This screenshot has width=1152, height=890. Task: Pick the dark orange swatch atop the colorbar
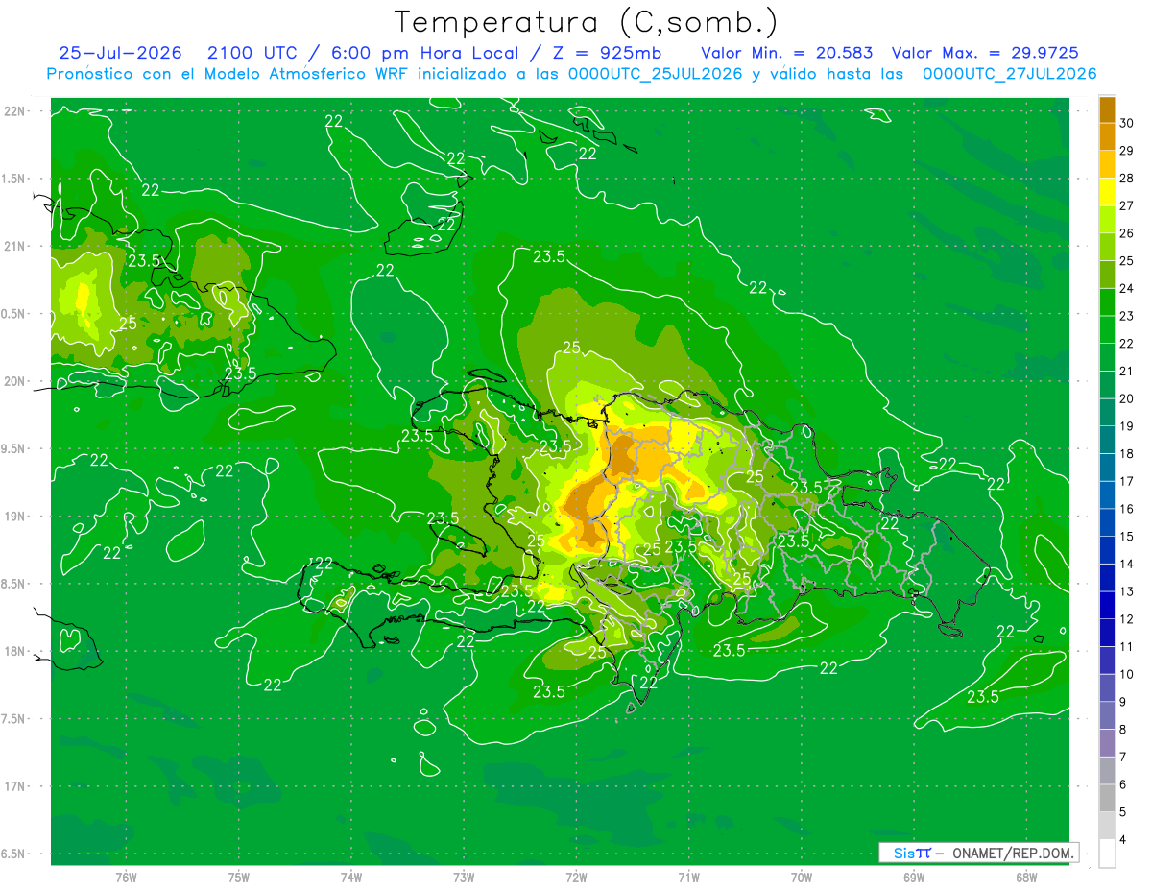click(1107, 109)
